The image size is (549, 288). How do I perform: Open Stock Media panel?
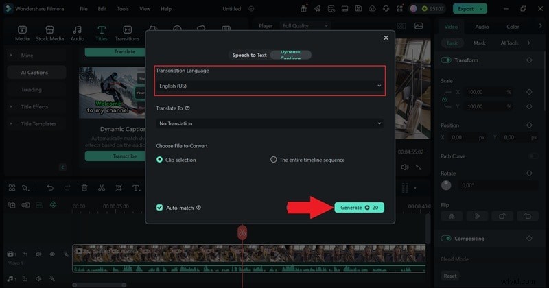[x=49, y=33]
